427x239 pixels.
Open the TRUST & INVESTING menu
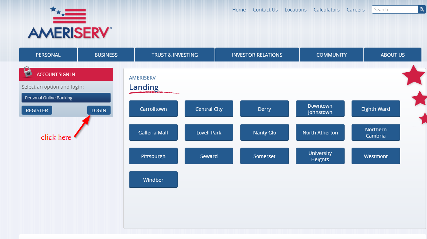[x=175, y=55]
